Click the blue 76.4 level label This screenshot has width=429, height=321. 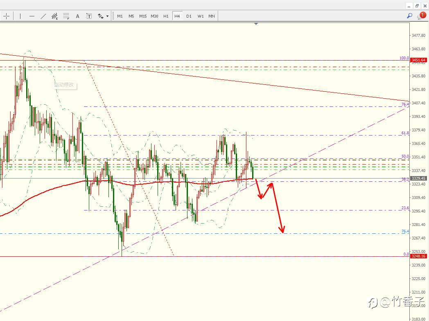(405, 231)
